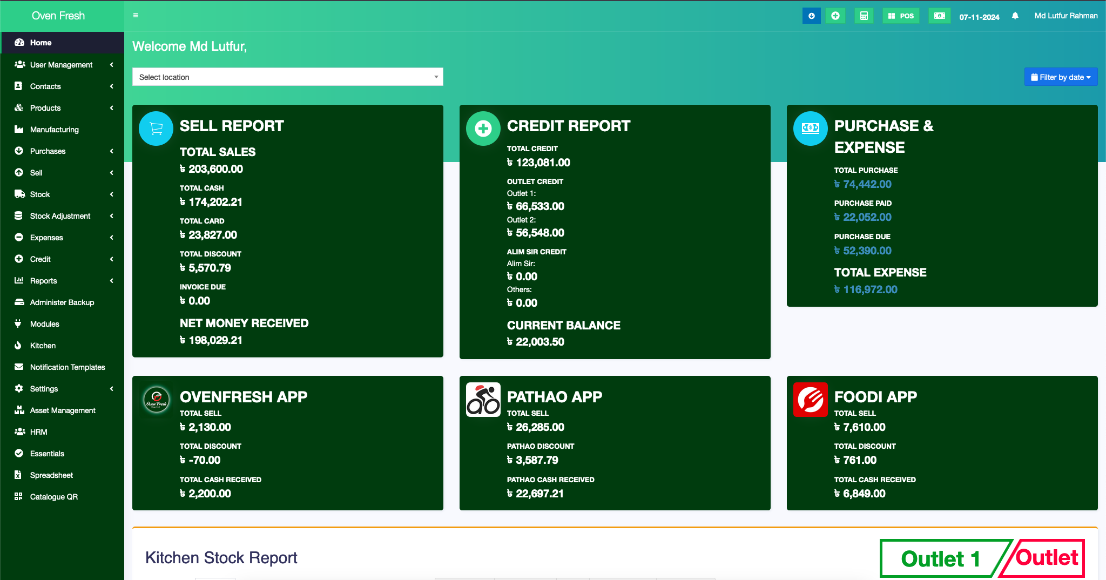Click the Net Money Received value 198,029.21
1106x580 pixels.
(x=211, y=340)
